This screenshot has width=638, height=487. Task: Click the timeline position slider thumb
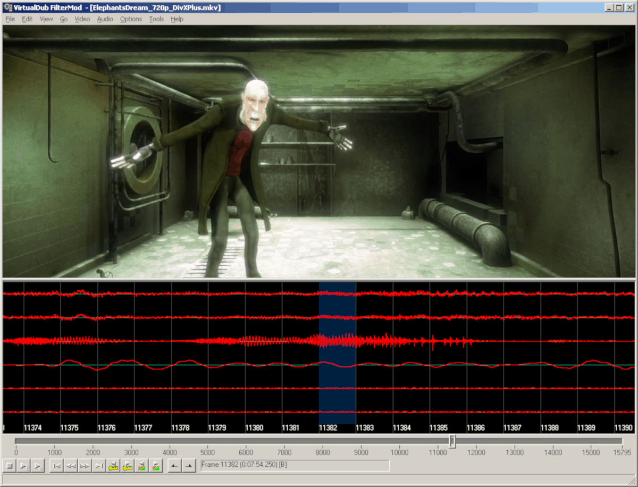452,441
